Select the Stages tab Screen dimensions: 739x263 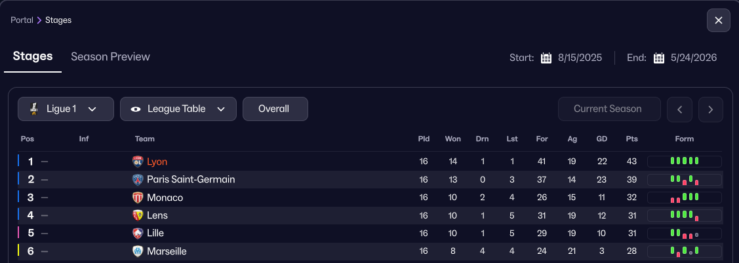(33, 57)
